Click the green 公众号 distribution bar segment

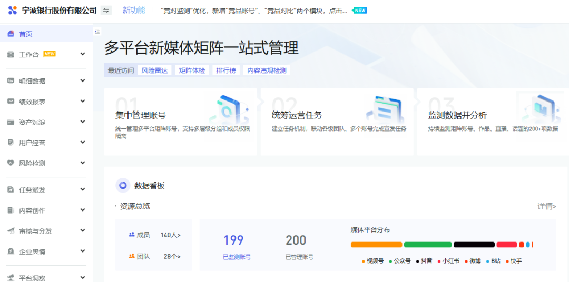428,245
